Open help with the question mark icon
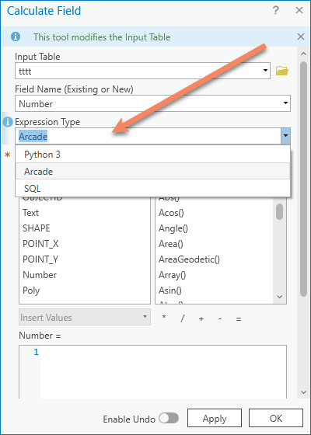 pos(275,11)
